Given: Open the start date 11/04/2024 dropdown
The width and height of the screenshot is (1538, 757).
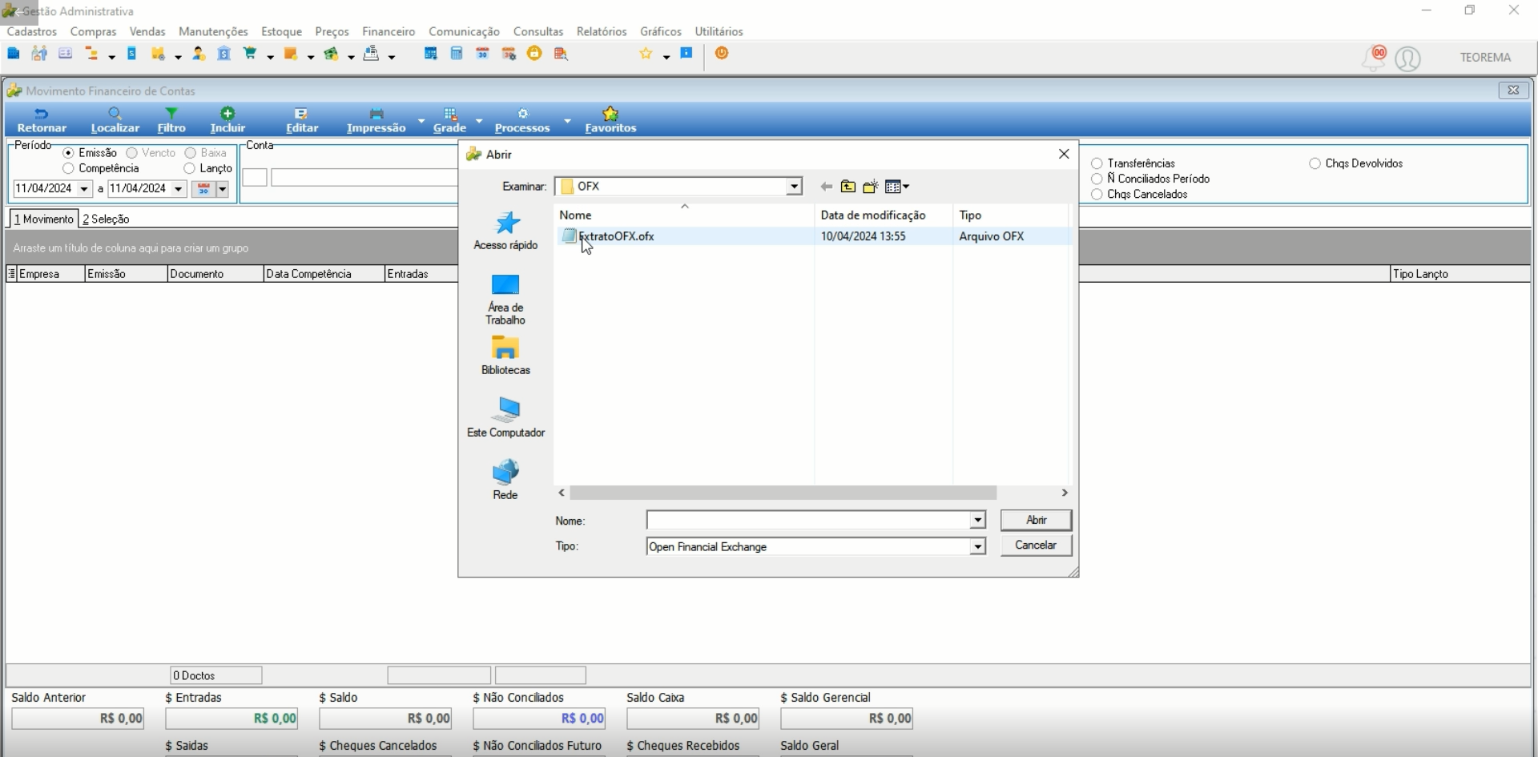Looking at the screenshot, I should pos(85,189).
